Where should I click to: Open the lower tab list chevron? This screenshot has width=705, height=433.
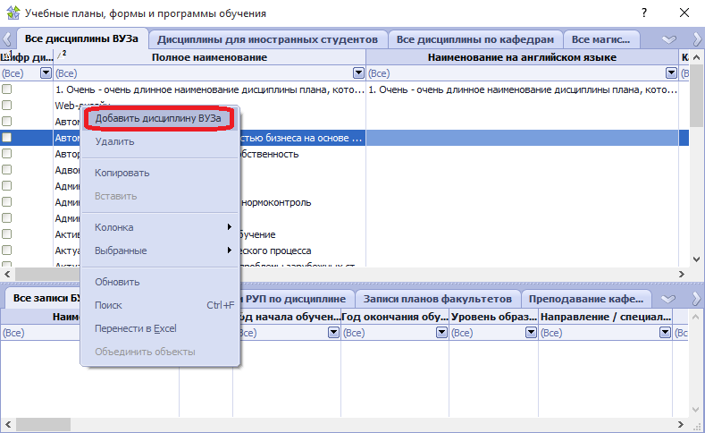pyautogui.click(x=669, y=299)
